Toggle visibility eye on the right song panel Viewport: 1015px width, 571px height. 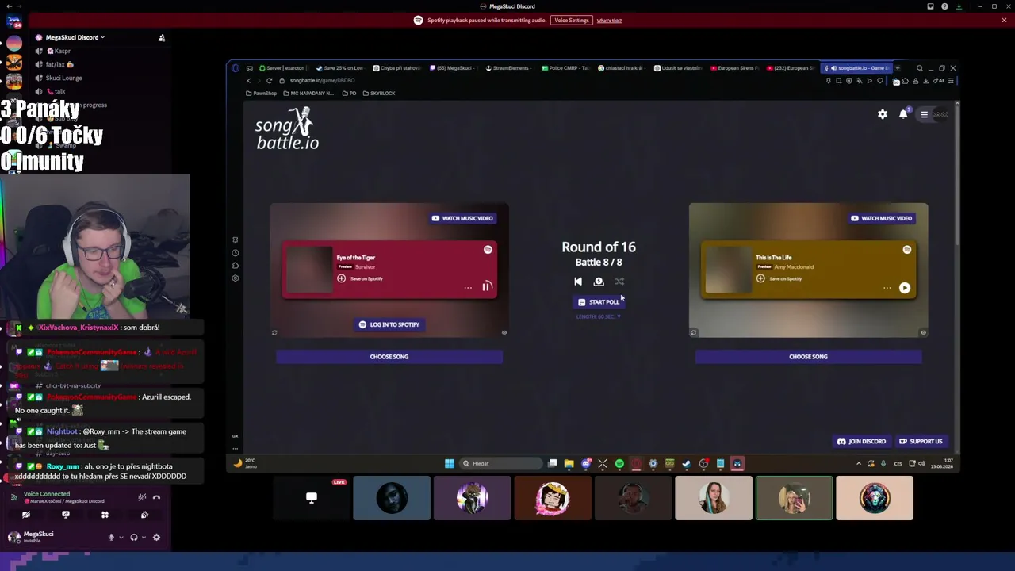(923, 333)
